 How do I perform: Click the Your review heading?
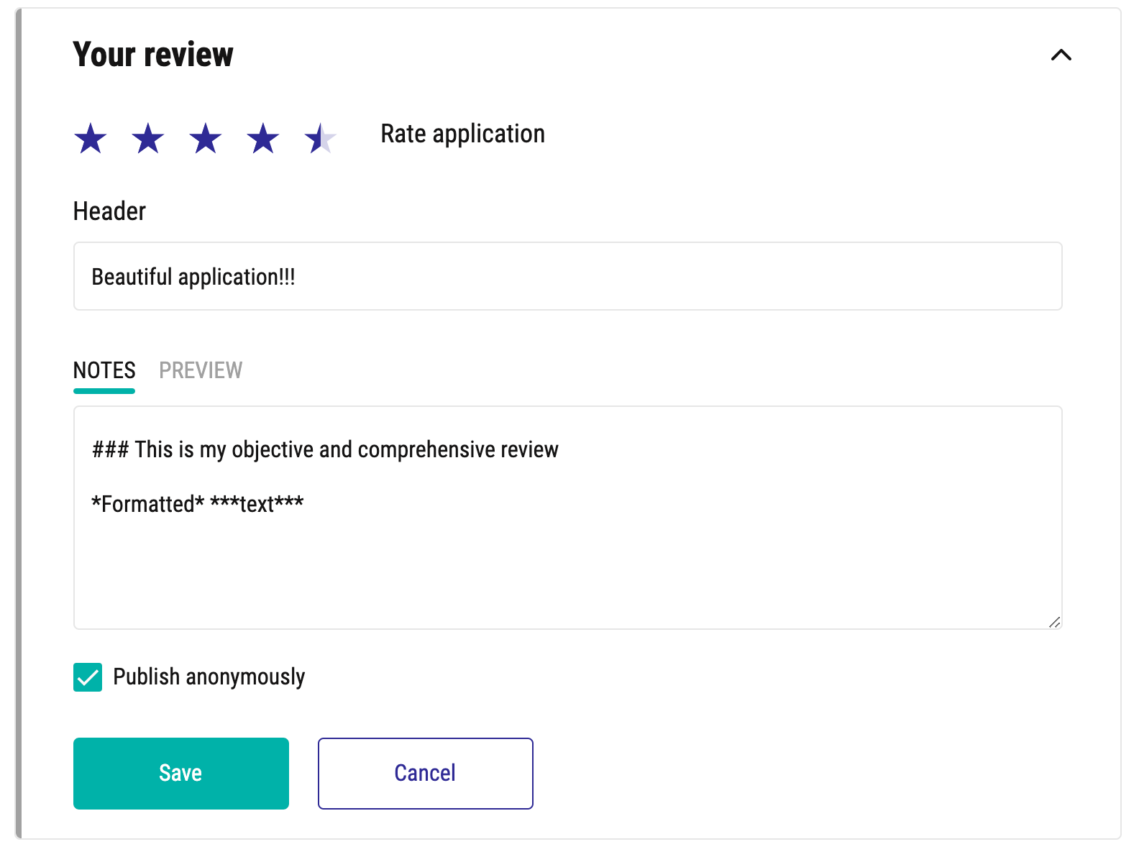153,55
